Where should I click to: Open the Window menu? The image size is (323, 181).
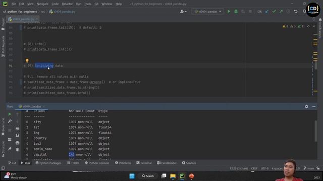106,4
